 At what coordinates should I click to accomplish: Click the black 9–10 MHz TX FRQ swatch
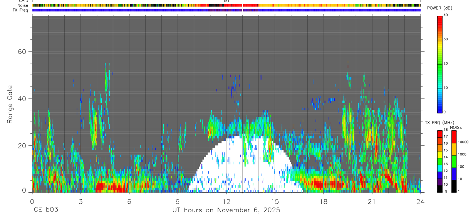[440, 188]
